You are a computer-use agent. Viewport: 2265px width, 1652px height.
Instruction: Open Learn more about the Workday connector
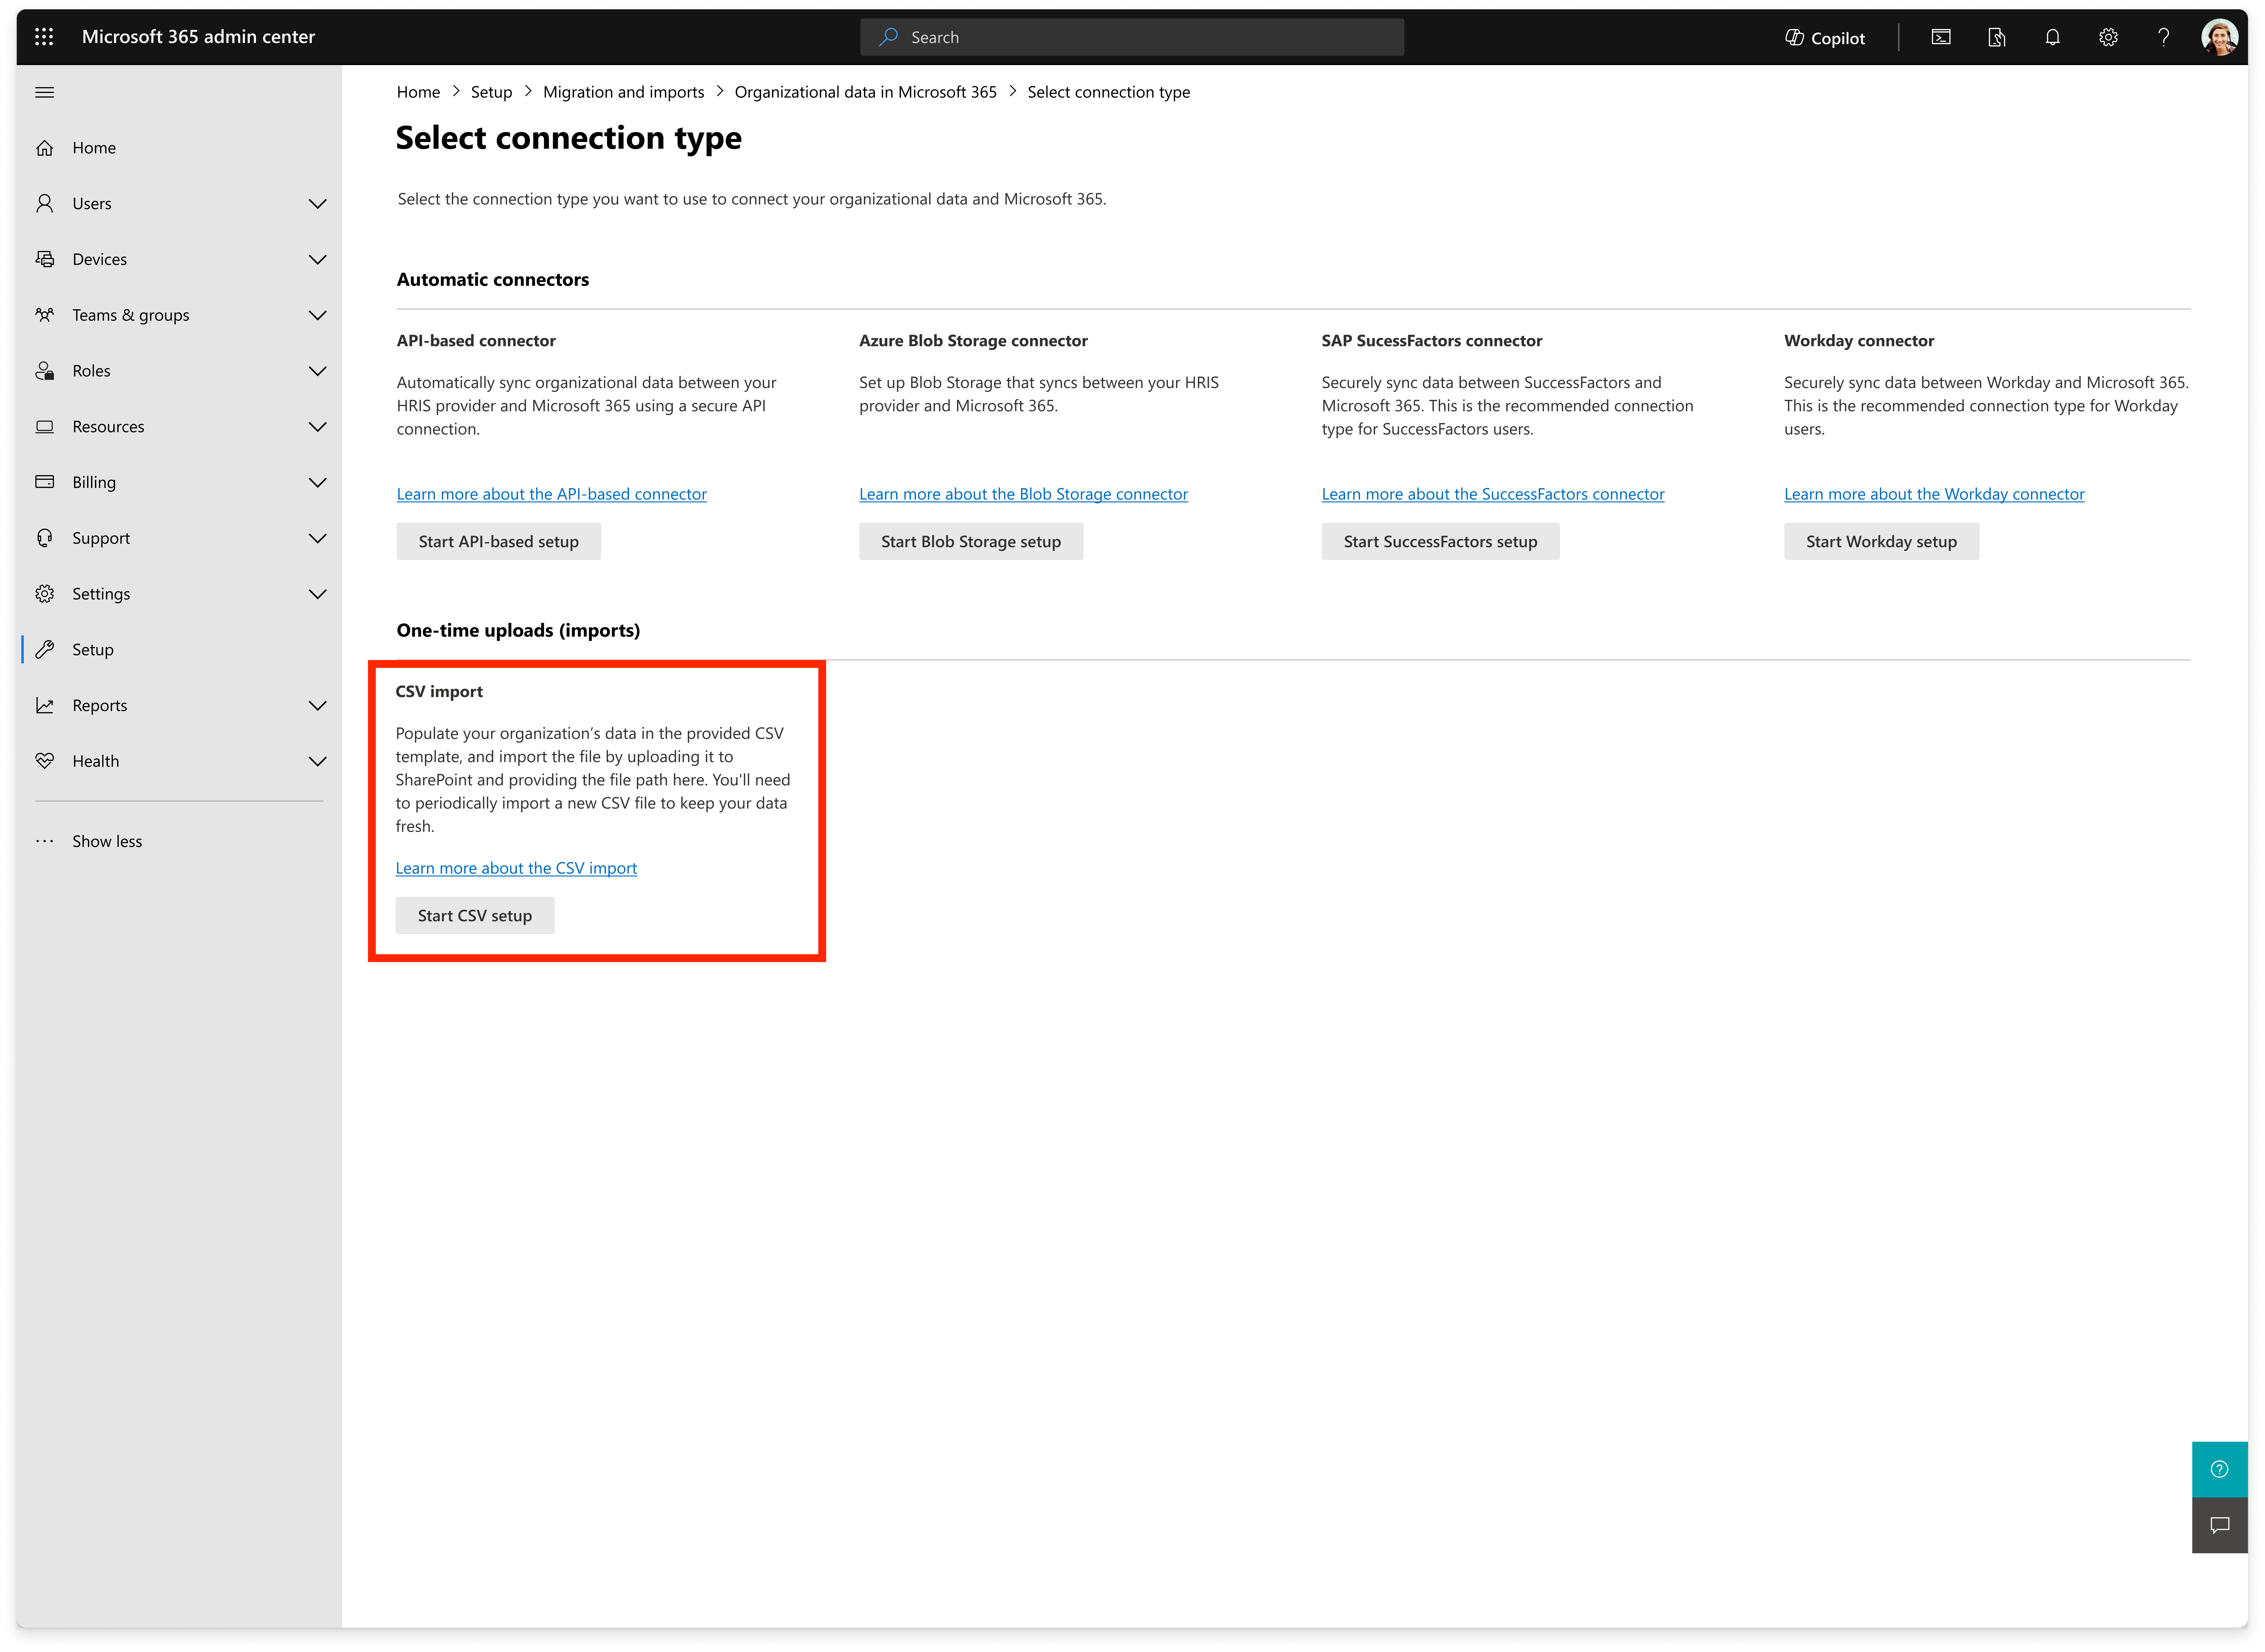coord(1934,494)
